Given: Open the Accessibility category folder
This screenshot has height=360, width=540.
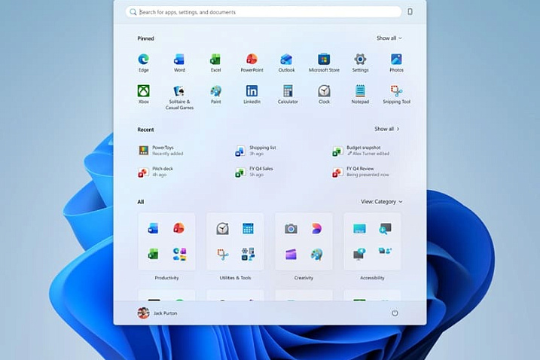Looking at the screenshot, I should (372, 242).
